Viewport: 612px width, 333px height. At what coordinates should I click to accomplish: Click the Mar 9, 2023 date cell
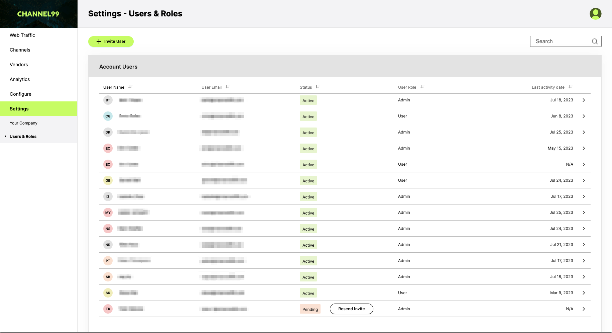click(x=562, y=293)
